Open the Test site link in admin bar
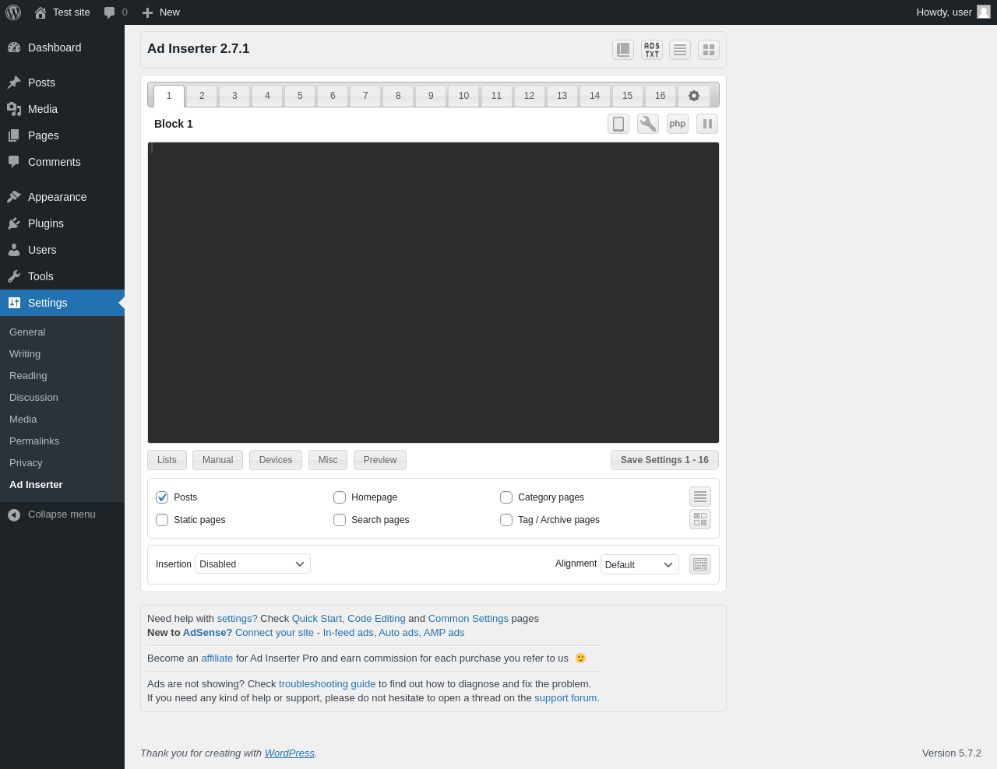This screenshot has width=997, height=769. (62, 12)
